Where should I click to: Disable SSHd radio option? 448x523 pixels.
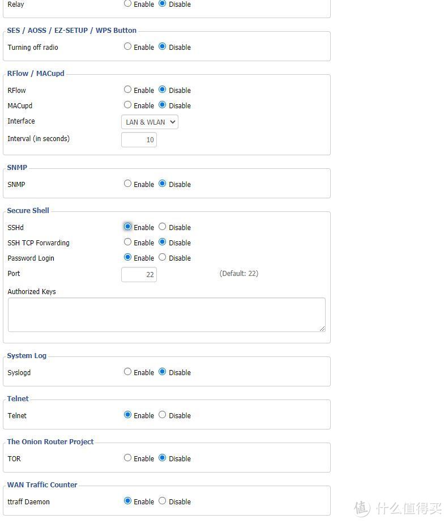pyautogui.click(x=163, y=227)
